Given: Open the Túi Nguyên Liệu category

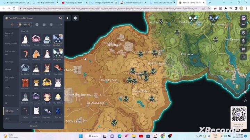Looking at the screenshot, I should [x=11, y=78].
